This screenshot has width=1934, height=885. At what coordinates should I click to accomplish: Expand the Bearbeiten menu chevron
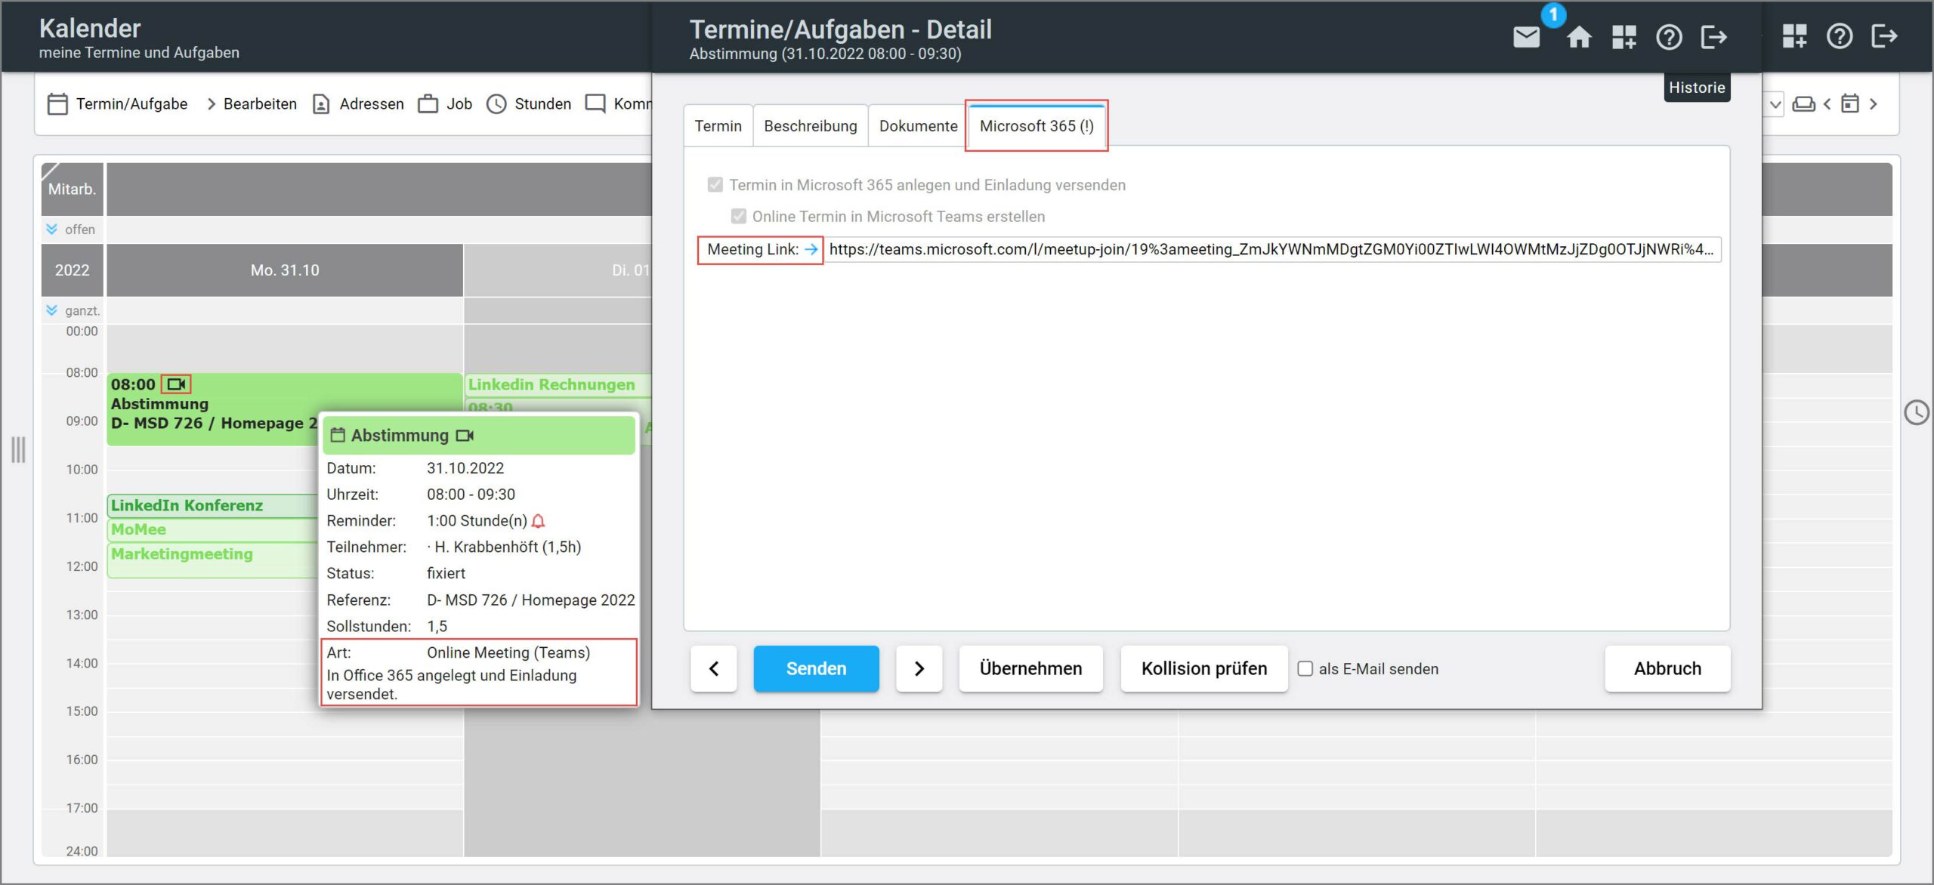211,103
